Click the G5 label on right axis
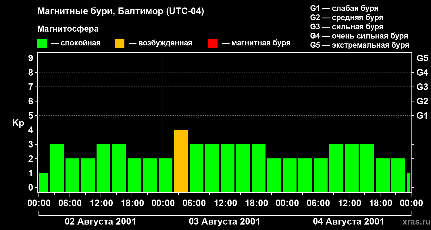This screenshot has width=431, height=230. (422, 58)
